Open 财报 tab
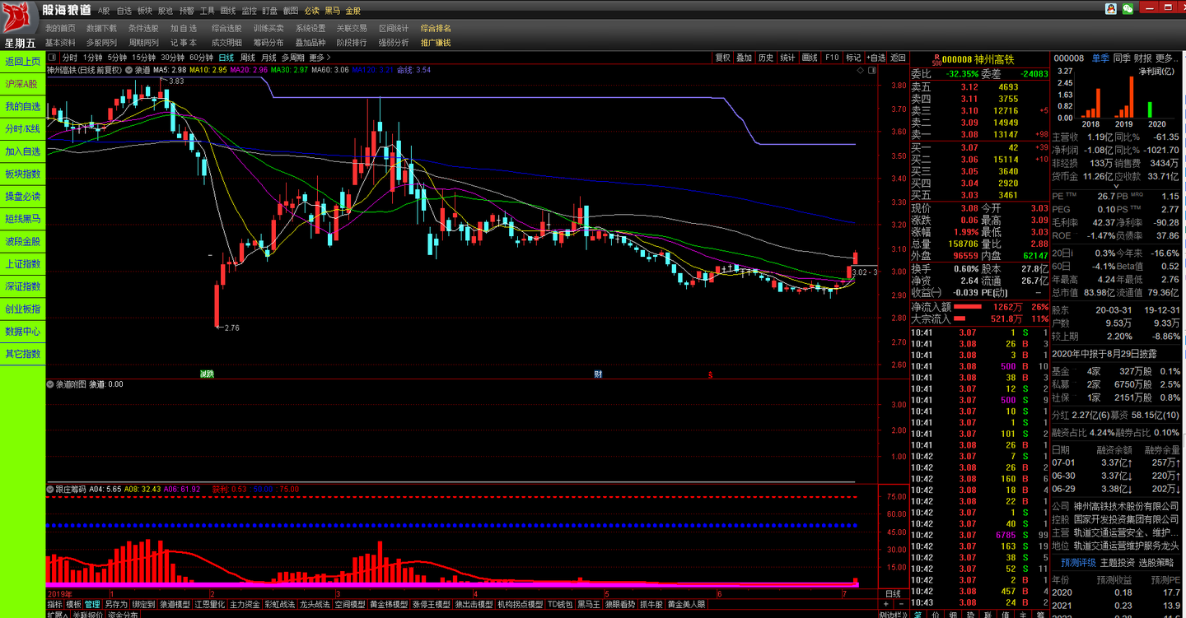 point(1143,58)
